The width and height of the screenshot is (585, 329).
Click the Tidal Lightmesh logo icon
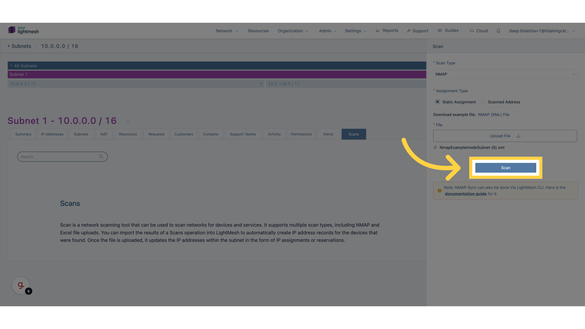(12, 30)
